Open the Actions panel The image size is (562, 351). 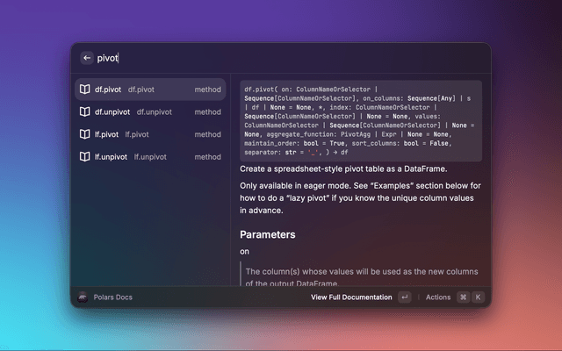[x=437, y=297]
